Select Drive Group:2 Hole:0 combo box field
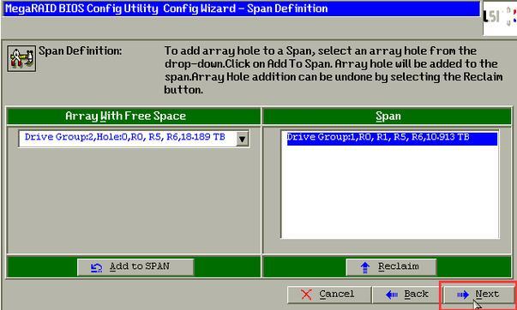 pos(134,138)
